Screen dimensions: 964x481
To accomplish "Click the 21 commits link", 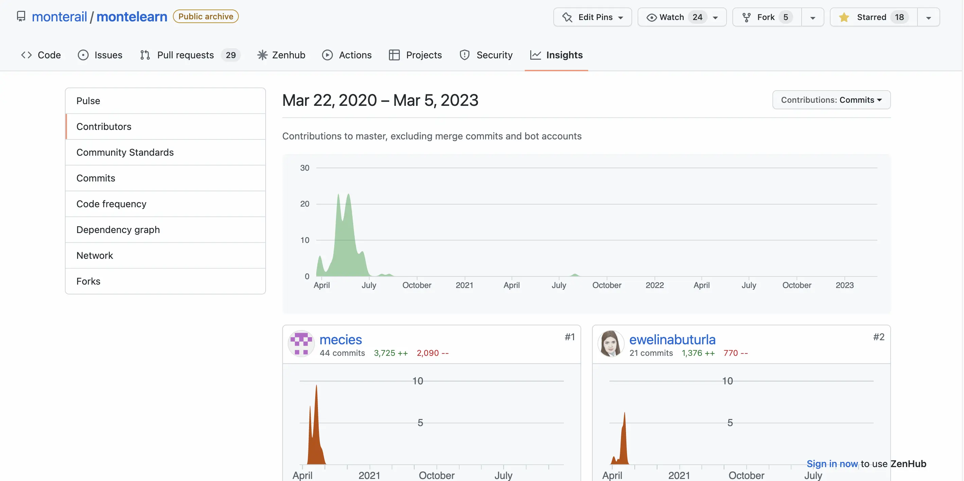I will pos(651,353).
